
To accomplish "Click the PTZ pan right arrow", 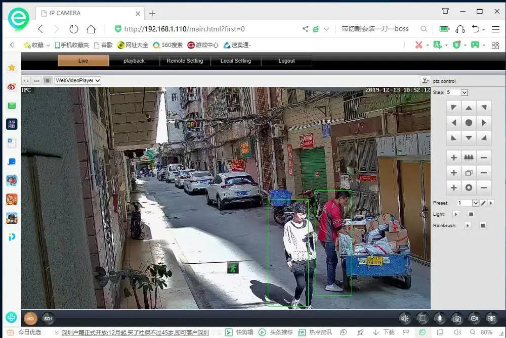I will point(484,123).
